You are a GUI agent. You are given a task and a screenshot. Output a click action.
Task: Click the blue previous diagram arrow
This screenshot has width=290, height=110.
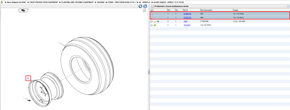point(141,6)
